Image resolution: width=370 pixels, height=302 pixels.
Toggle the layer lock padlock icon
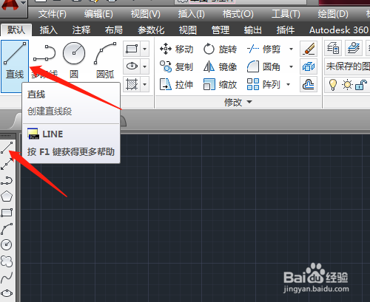coord(361,85)
